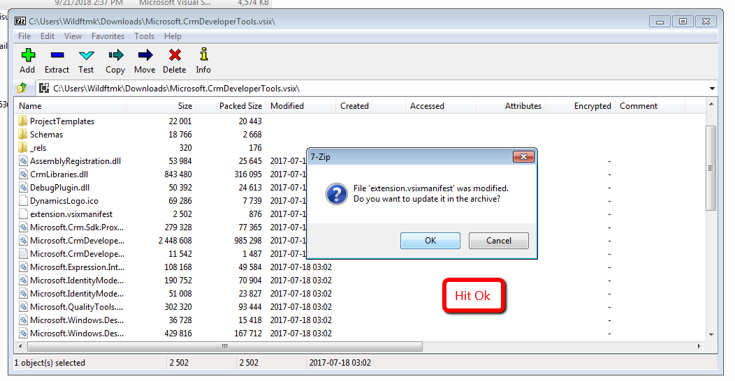The height and width of the screenshot is (381, 735).
Task: Click the Microsoft.Crm.Sdk.Prox file icon
Action: pos(23,227)
